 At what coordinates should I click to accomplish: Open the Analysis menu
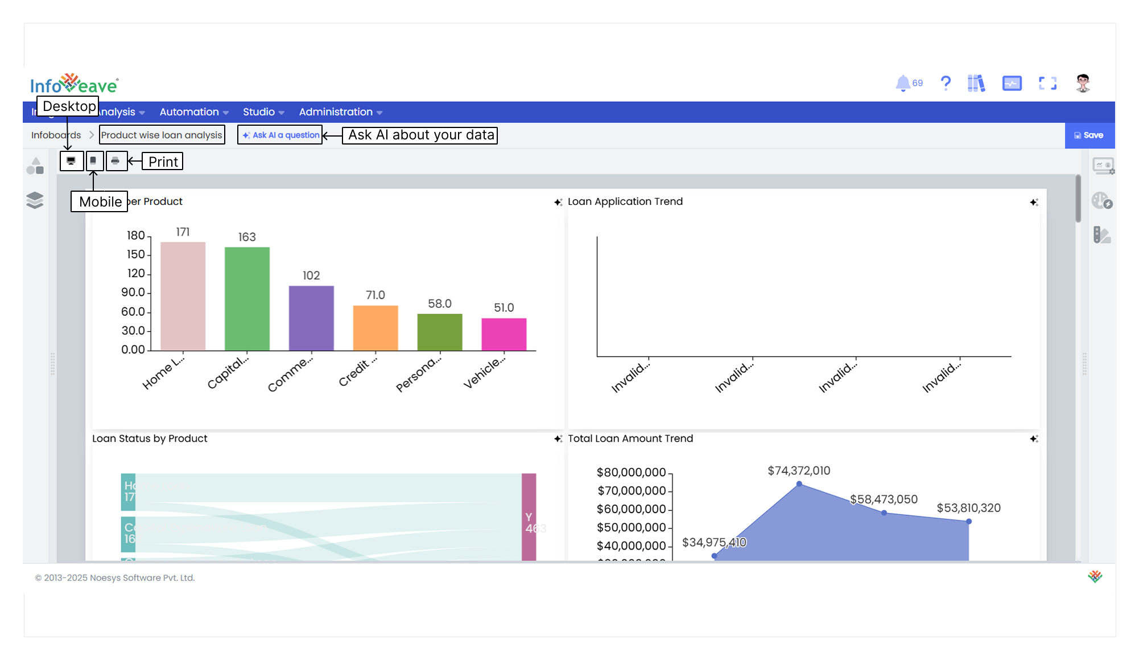pos(121,112)
